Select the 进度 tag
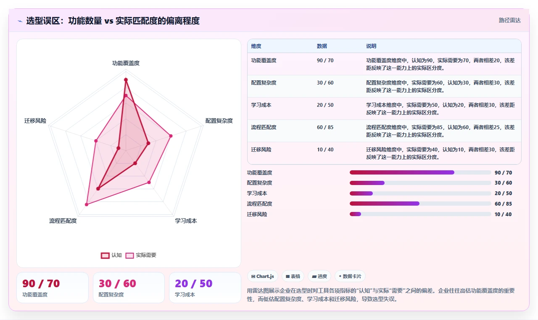Screen dimensions: 538x320 [x=319, y=276]
